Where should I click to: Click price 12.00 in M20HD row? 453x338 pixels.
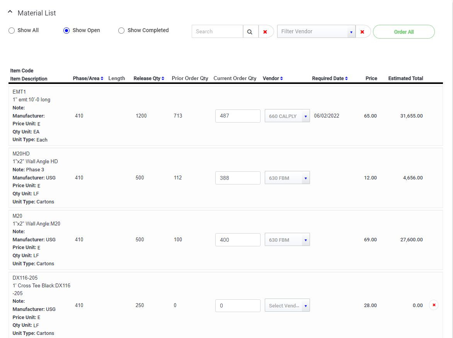tap(370, 178)
